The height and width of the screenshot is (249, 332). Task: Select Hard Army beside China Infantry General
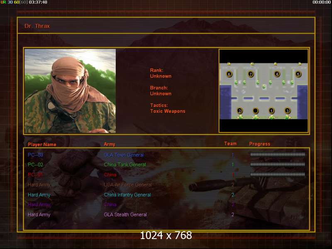[x=39, y=195]
